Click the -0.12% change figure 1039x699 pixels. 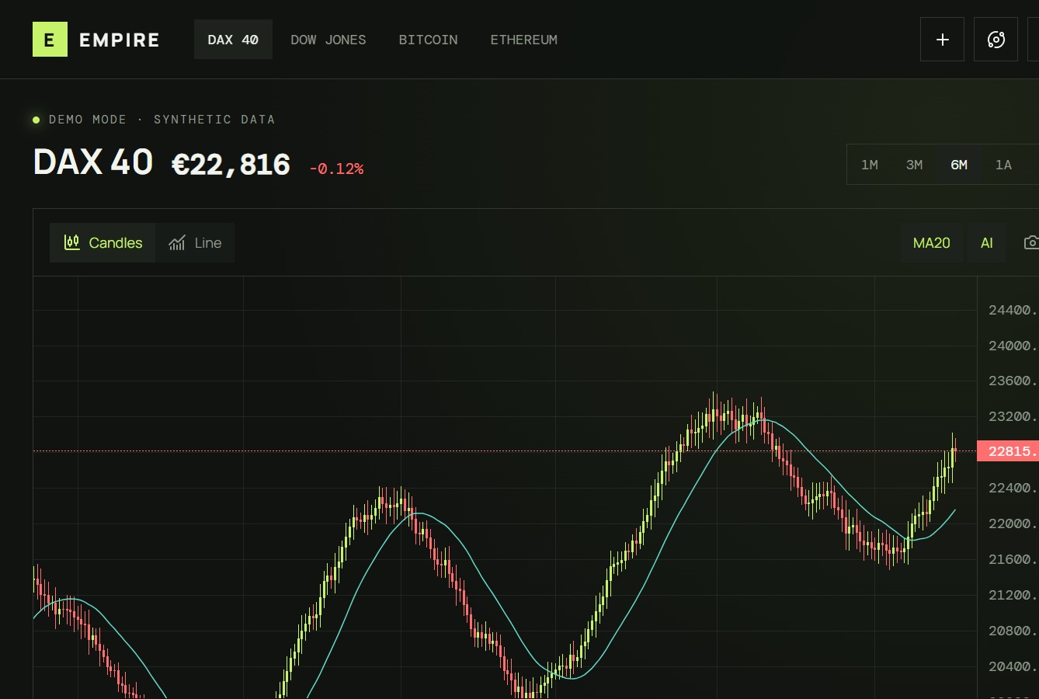click(336, 169)
